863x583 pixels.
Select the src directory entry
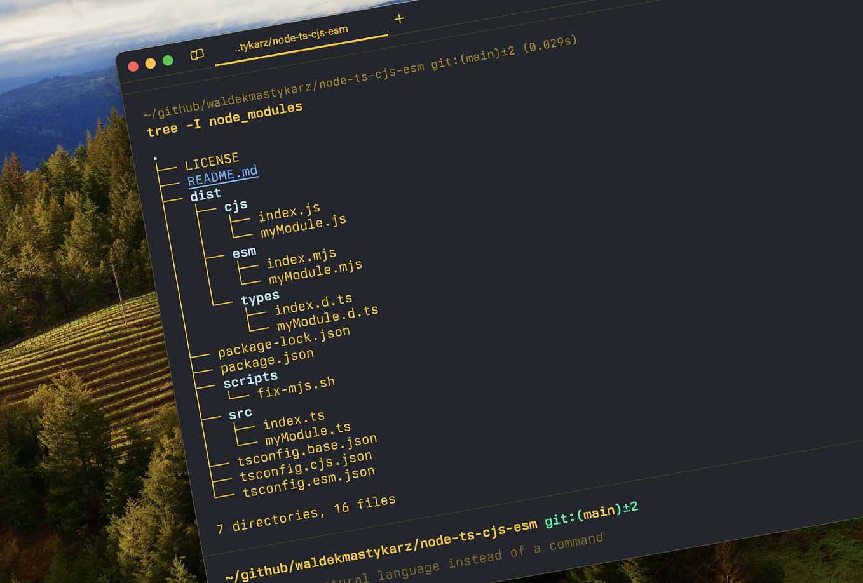[x=240, y=412]
